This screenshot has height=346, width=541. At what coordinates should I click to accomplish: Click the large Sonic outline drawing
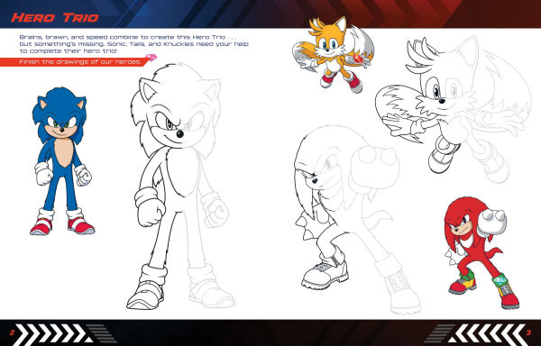(180, 187)
